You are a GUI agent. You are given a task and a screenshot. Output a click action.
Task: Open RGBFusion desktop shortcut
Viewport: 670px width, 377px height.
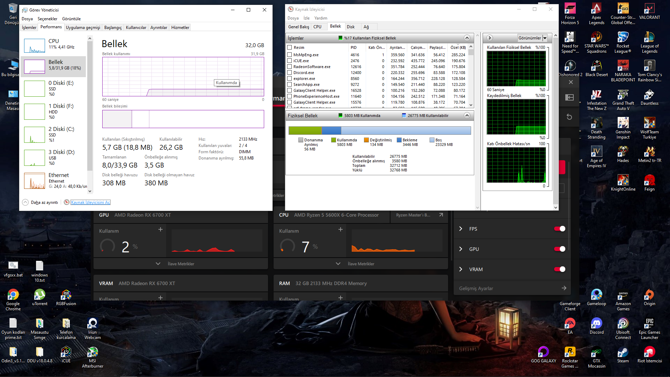point(66,298)
